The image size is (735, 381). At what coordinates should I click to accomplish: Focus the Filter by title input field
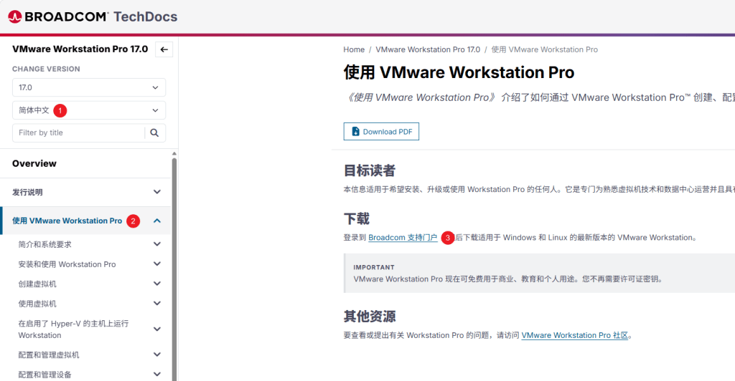(79, 132)
